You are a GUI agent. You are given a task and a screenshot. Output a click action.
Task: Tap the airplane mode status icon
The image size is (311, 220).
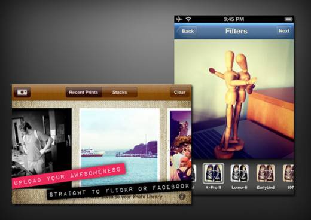pos(179,19)
